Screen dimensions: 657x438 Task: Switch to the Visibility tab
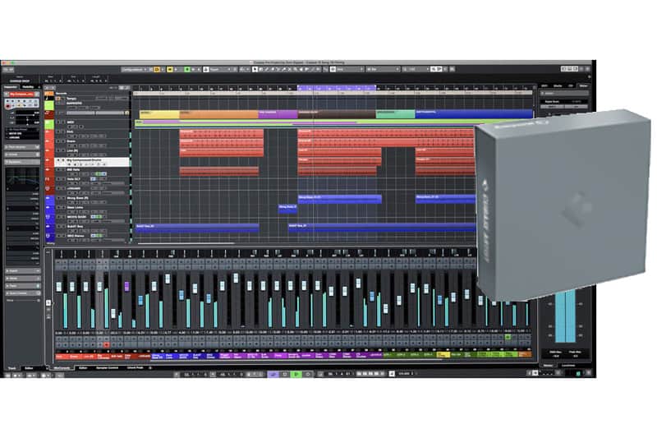click(x=29, y=87)
